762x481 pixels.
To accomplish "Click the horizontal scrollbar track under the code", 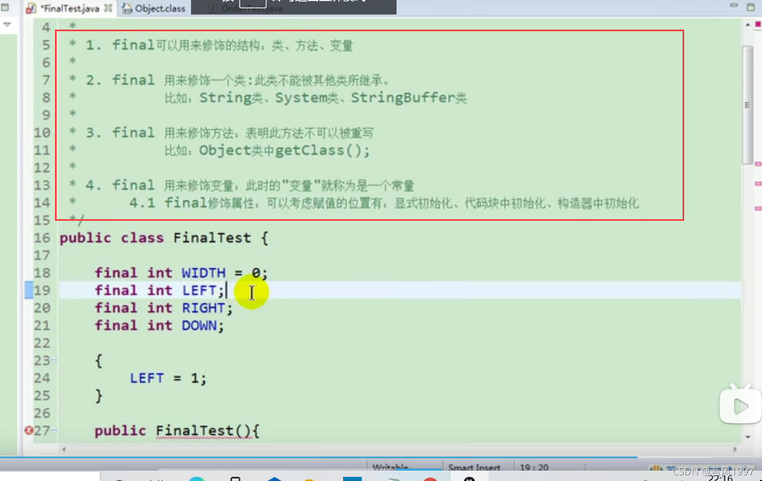I will click(x=399, y=449).
